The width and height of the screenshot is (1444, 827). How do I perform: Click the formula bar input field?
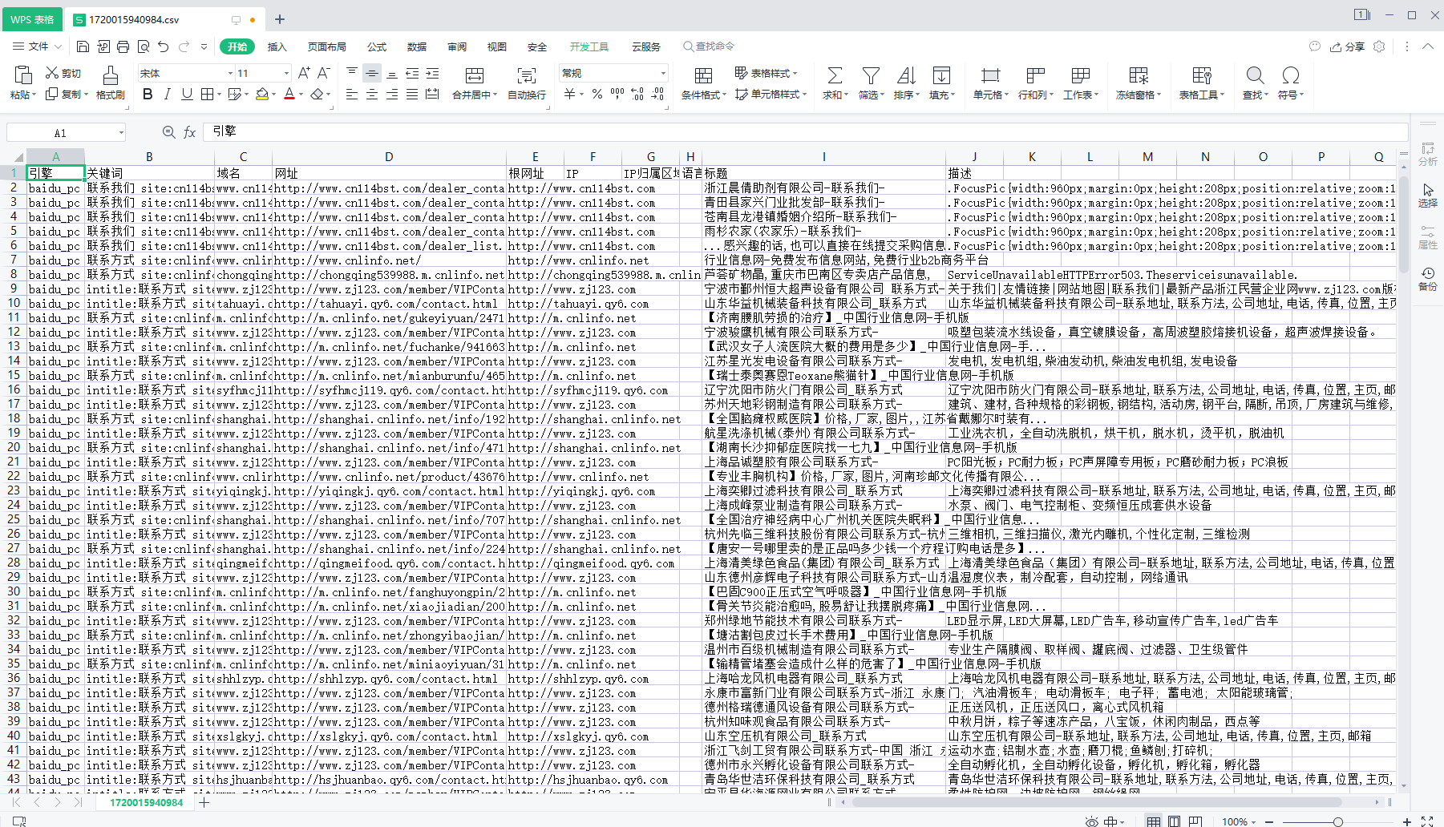(x=802, y=131)
